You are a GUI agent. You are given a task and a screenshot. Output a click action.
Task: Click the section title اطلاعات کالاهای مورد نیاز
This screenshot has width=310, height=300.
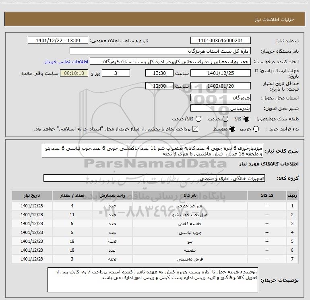(269, 164)
